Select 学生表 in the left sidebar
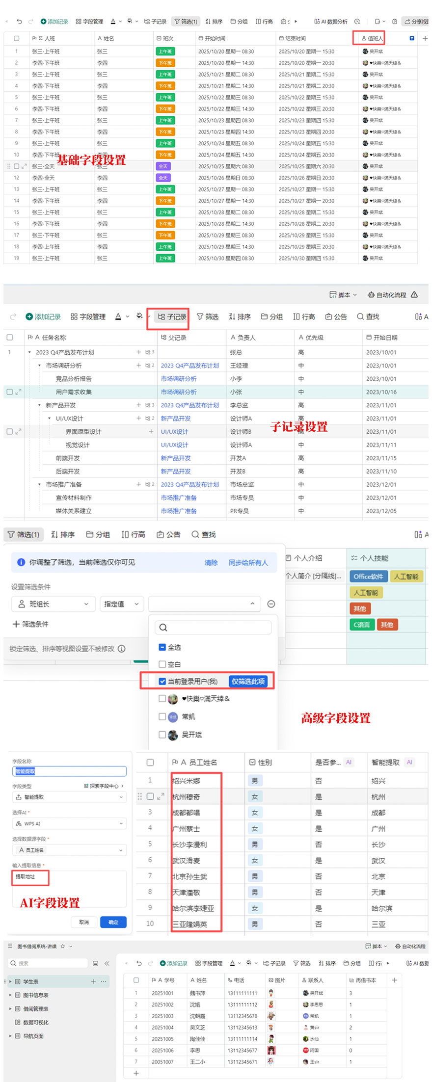 30,981
